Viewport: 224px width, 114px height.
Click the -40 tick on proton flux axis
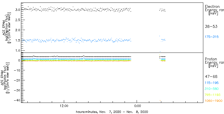17,100
